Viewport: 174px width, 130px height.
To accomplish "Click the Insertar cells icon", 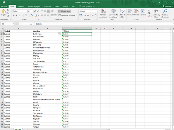I will pyautogui.click(x=130, y=11).
